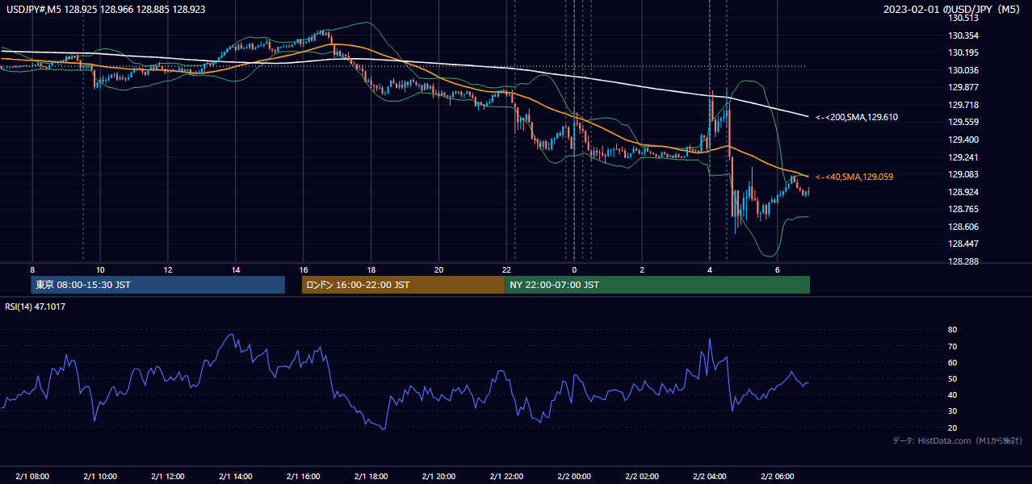Click the 2/1 16:00 time label
Image resolution: width=1032 pixels, height=484 pixels.
[x=304, y=476]
